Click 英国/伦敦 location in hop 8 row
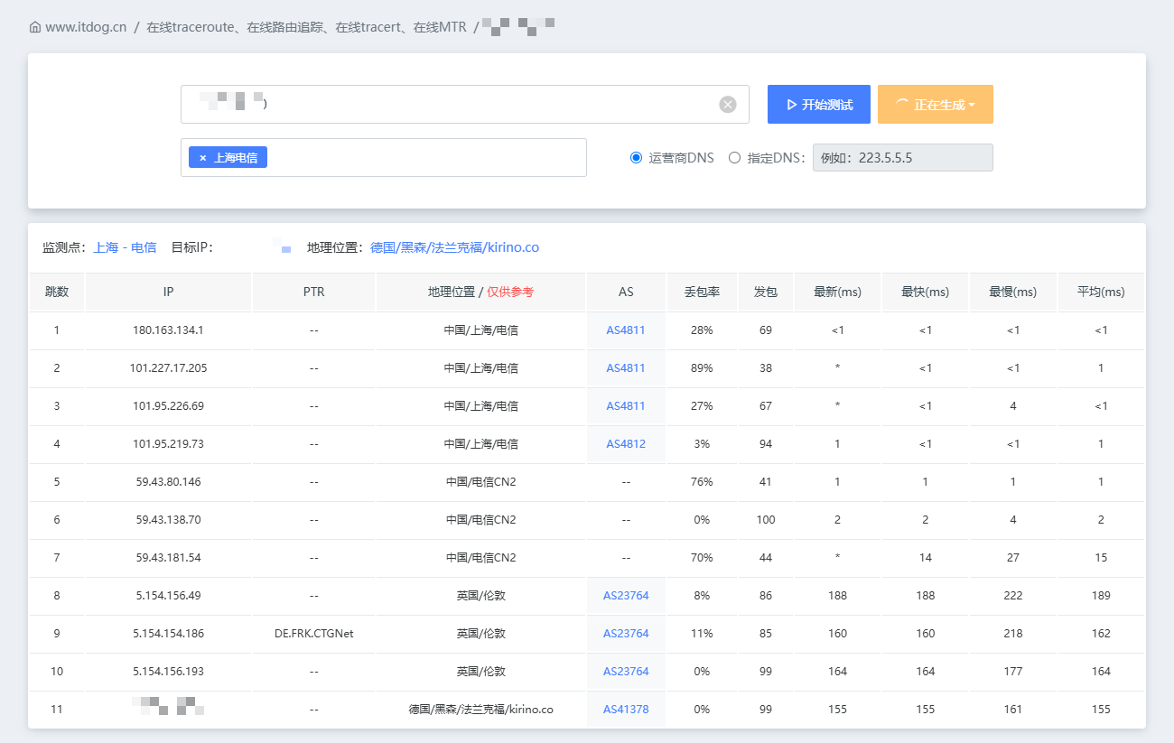The height and width of the screenshot is (743, 1174). point(480,596)
